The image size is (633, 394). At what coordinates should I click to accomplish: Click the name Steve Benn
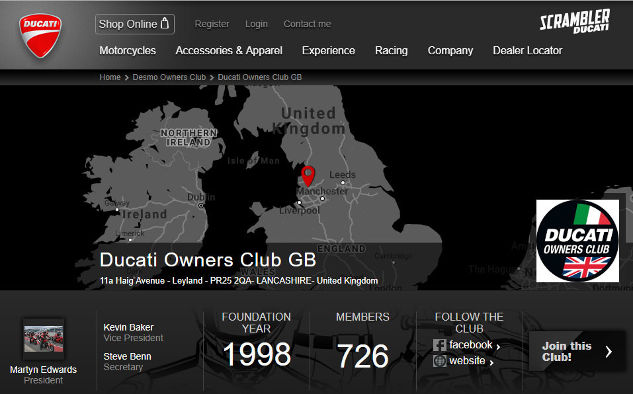point(127,356)
